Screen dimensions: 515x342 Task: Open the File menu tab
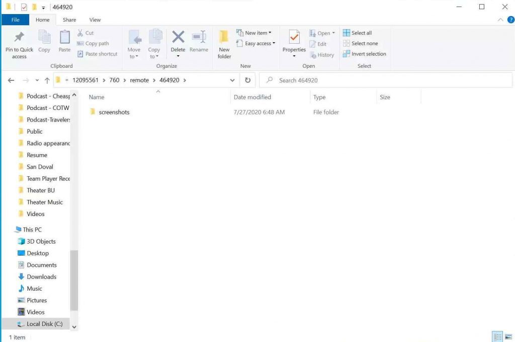tap(16, 20)
